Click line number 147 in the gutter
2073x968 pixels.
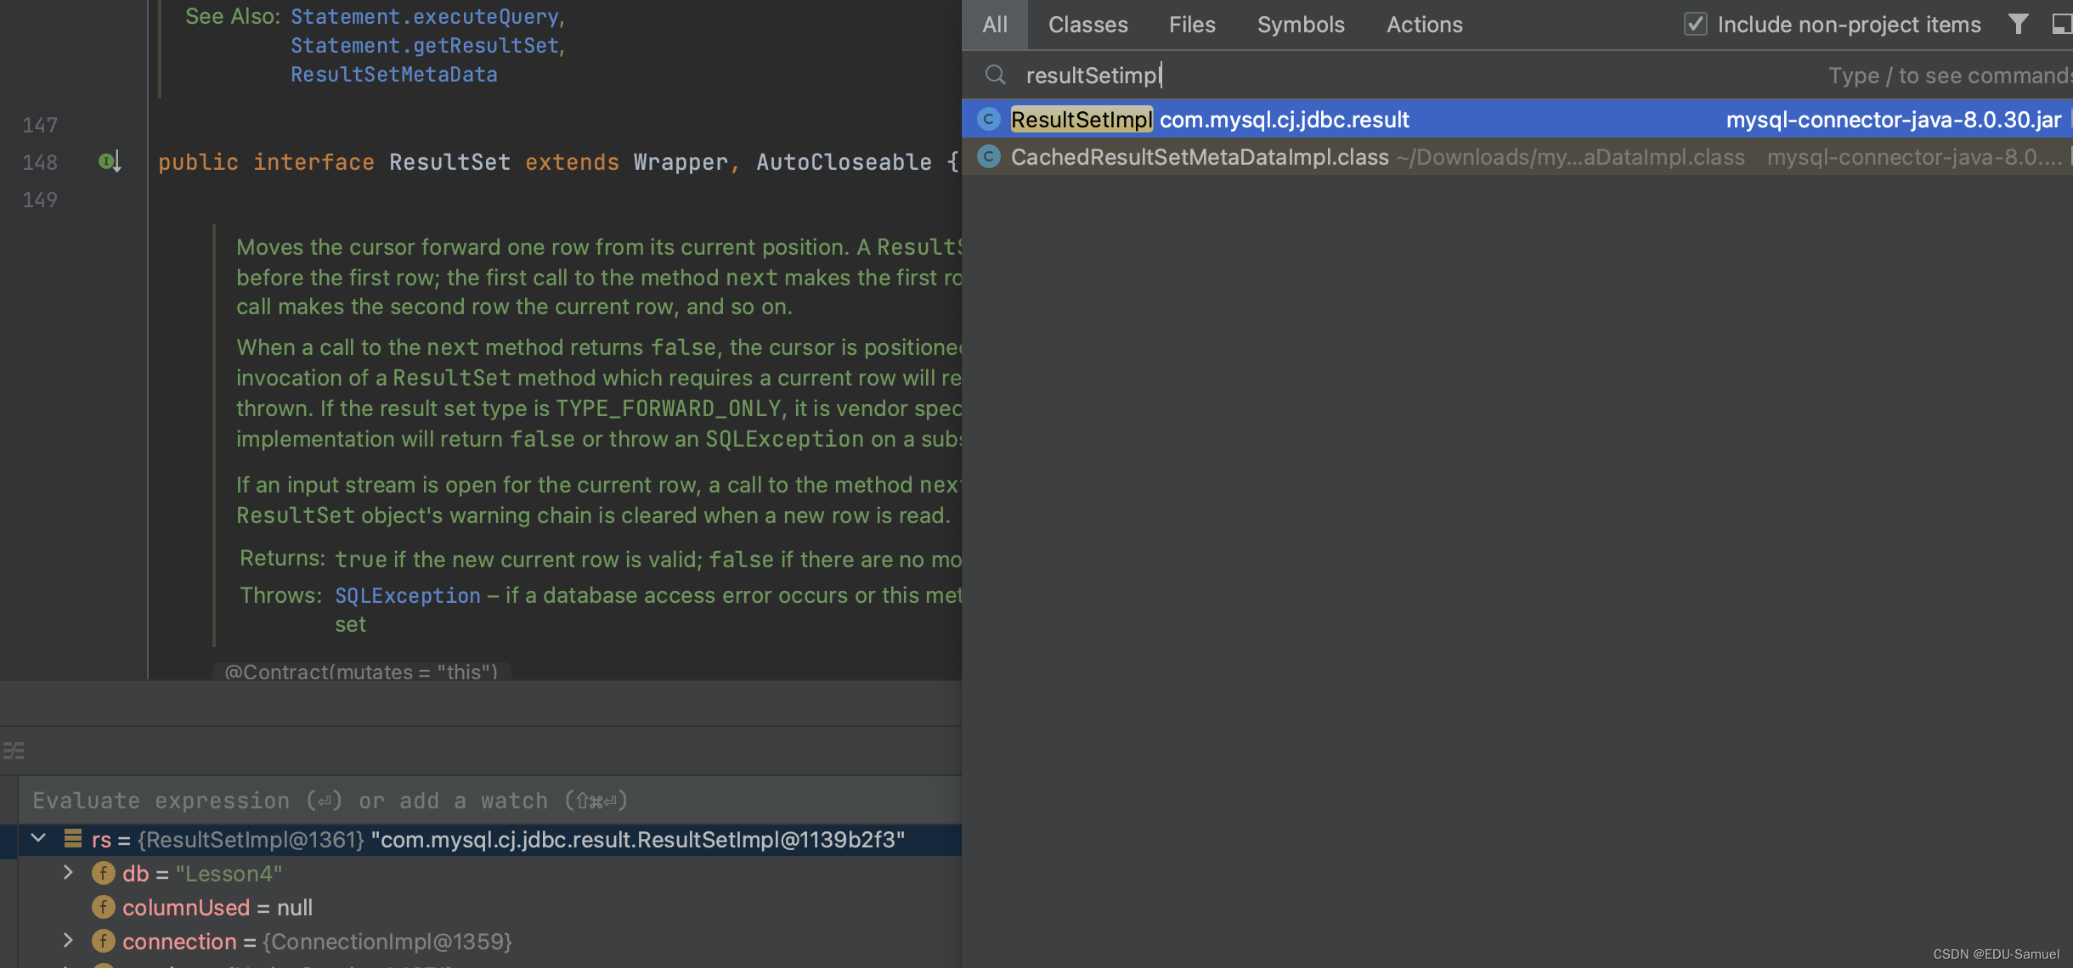click(40, 126)
